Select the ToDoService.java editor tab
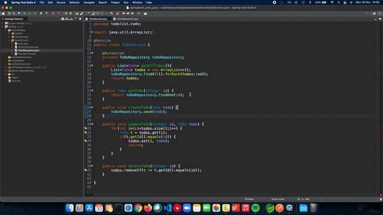The height and width of the screenshot is (215, 383). click(x=98, y=19)
